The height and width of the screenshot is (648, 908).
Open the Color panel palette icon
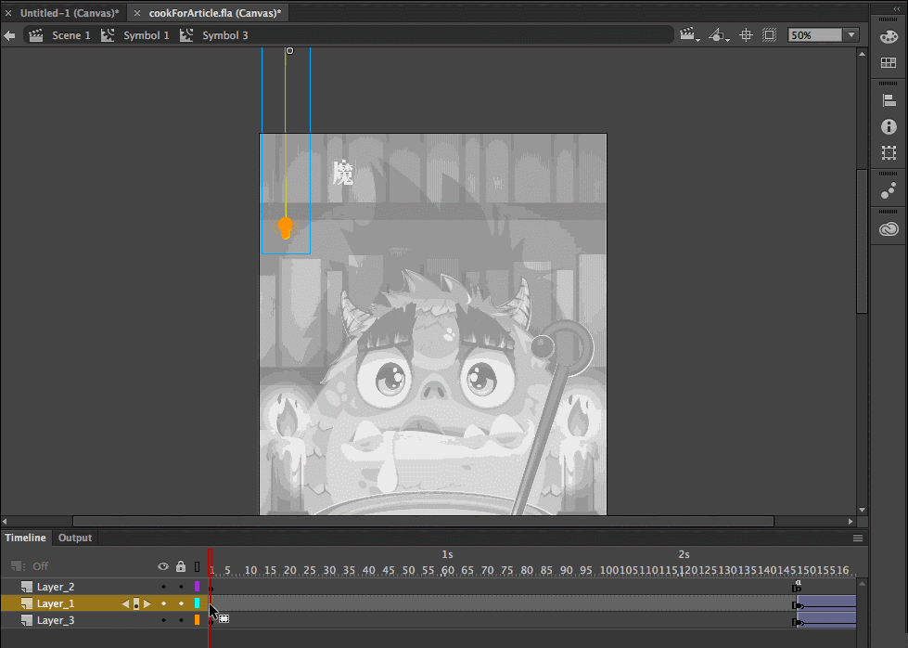(x=889, y=35)
